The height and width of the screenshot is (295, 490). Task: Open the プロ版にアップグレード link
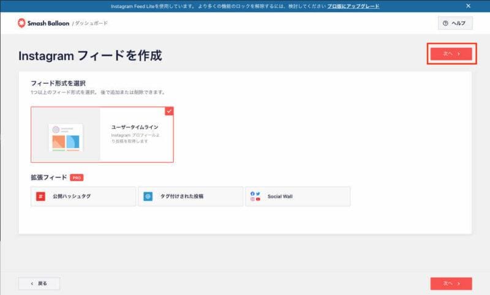355,6
